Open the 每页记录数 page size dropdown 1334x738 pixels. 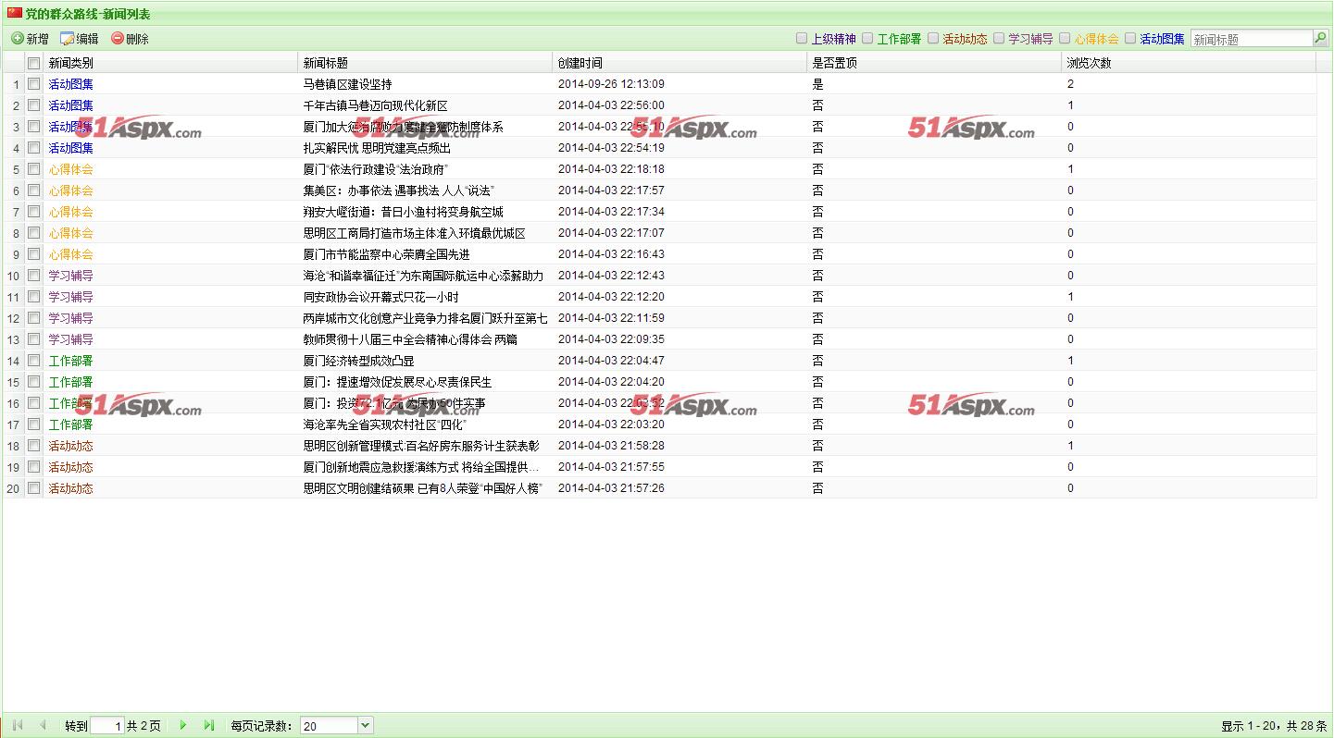pos(364,726)
